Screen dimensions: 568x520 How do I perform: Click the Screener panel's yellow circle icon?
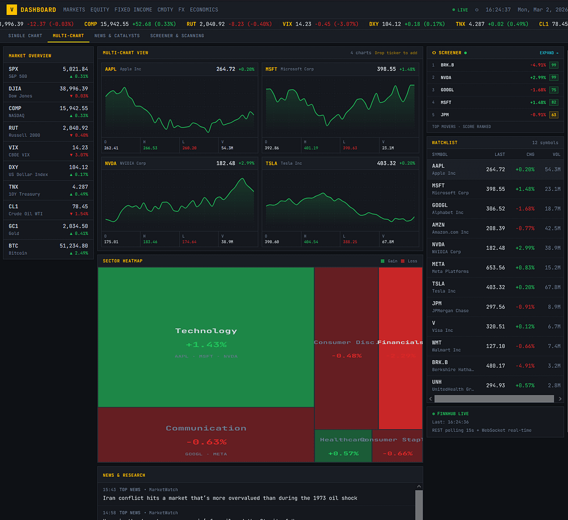point(434,53)
